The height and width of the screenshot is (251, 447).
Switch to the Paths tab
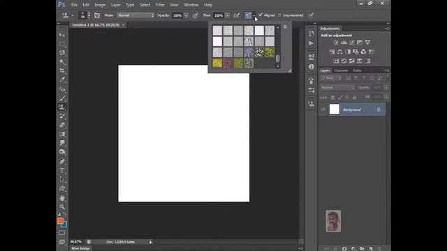coord(357,70)
